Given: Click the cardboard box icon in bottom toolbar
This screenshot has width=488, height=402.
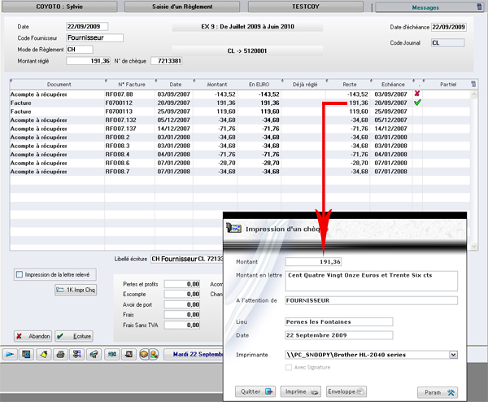Looking at the screenshot, I should point(144,354).
